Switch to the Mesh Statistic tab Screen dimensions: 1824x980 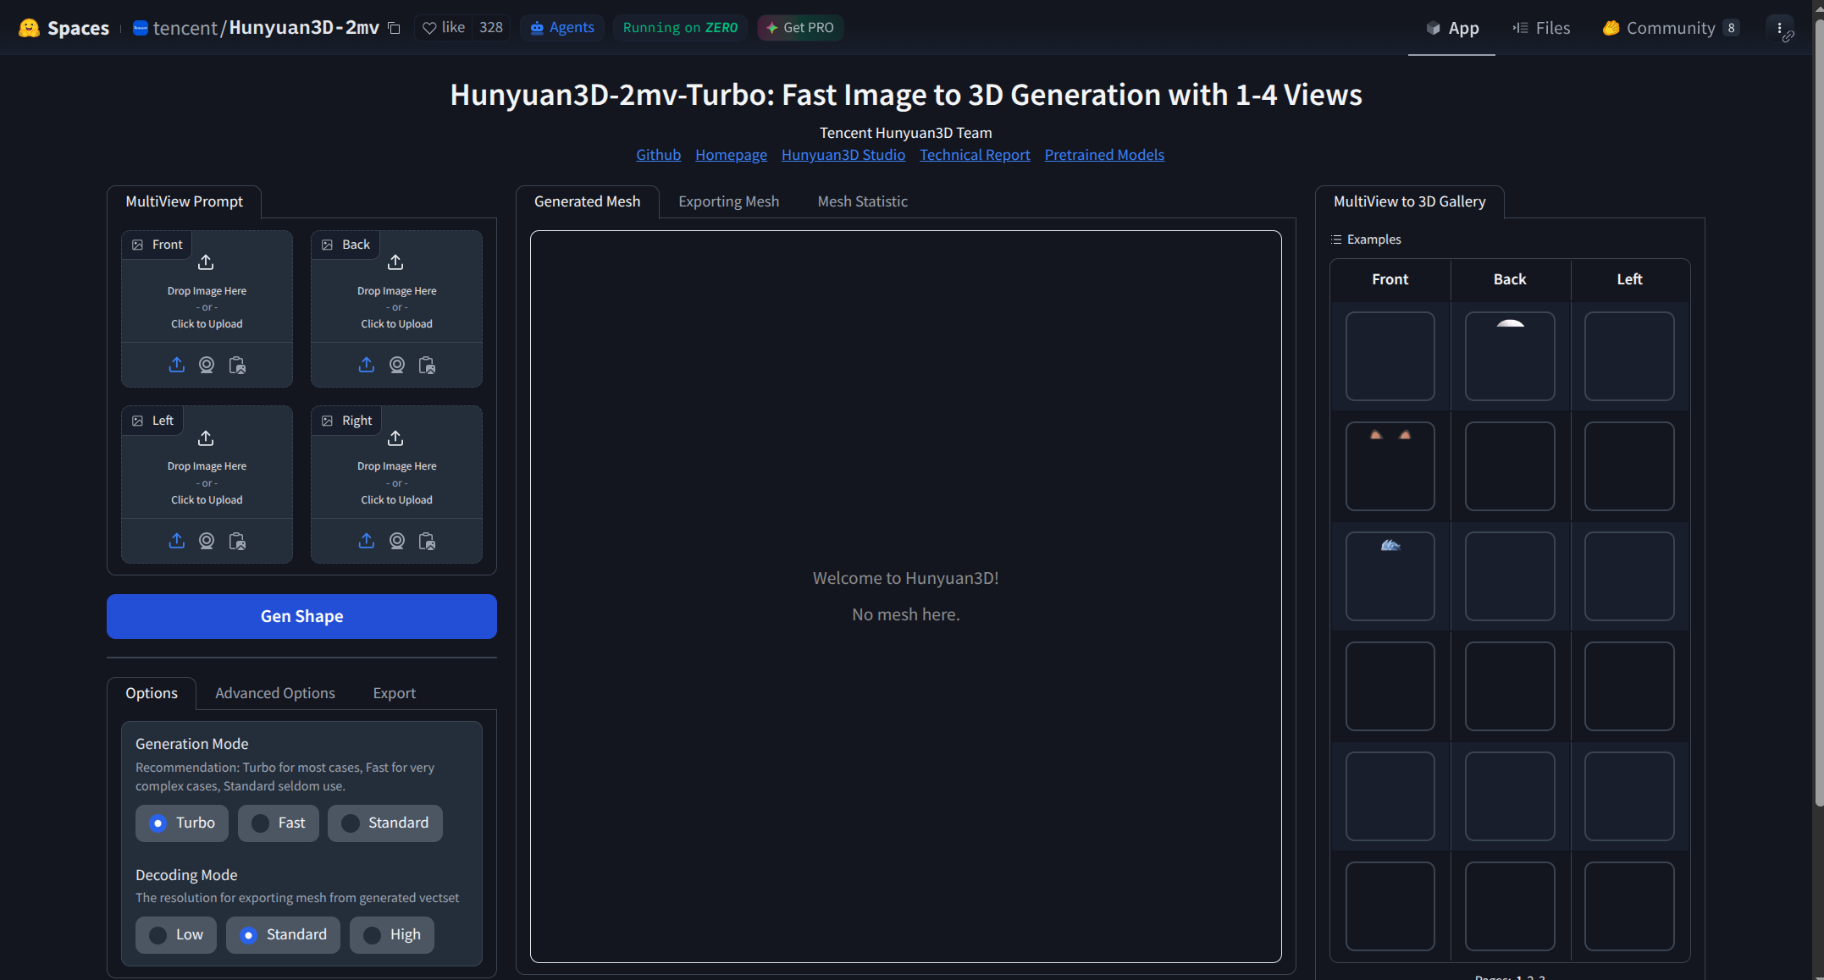tap(862, 201)
